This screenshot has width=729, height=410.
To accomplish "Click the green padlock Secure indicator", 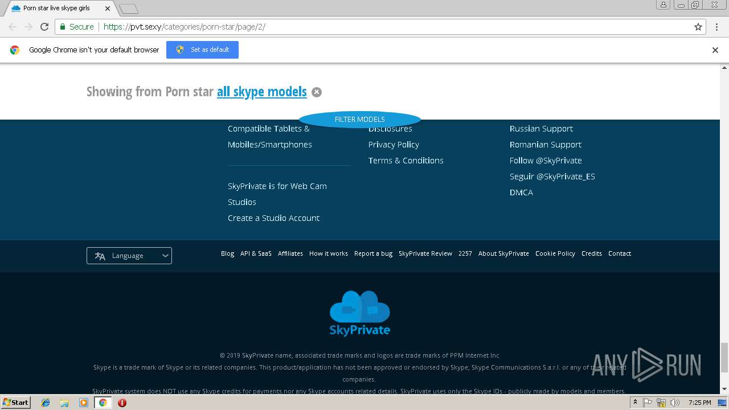I will click(76, 27).
